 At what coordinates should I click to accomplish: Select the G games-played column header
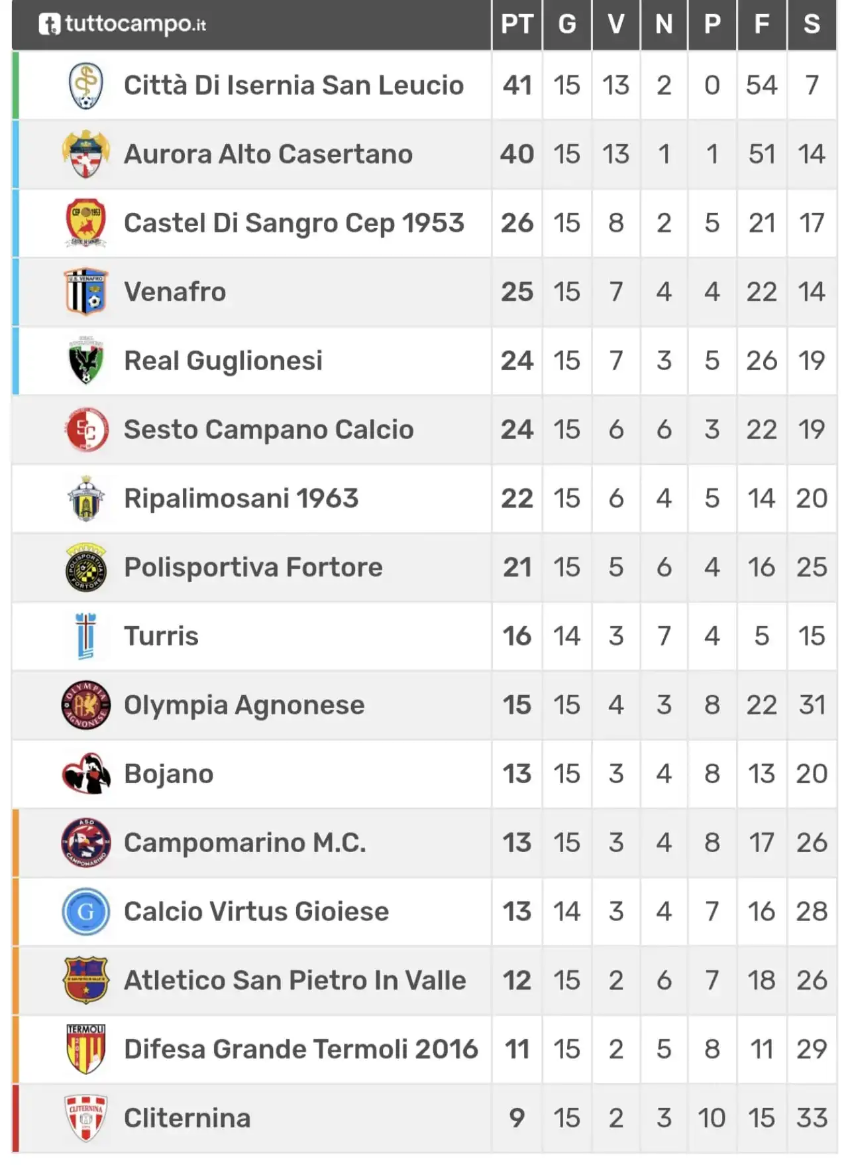(x=567, y=25)
